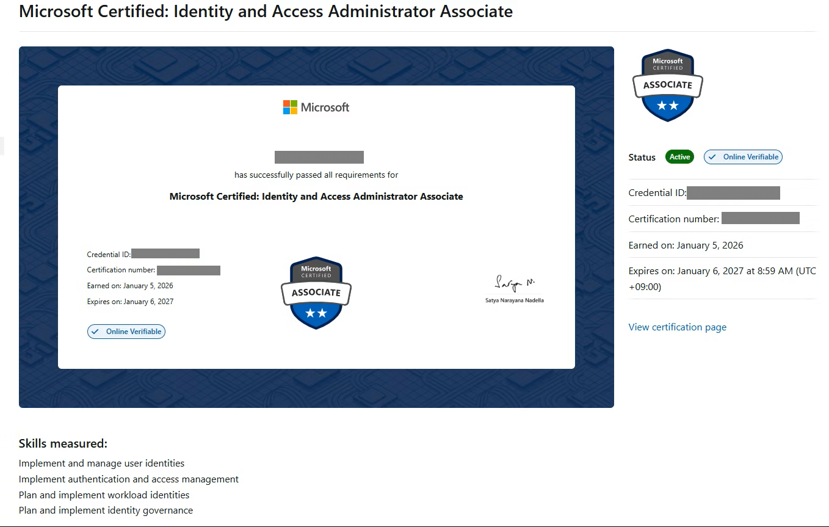
Task: Click the redacted recipient name on the certificate
Action: (x=319, y=157)
